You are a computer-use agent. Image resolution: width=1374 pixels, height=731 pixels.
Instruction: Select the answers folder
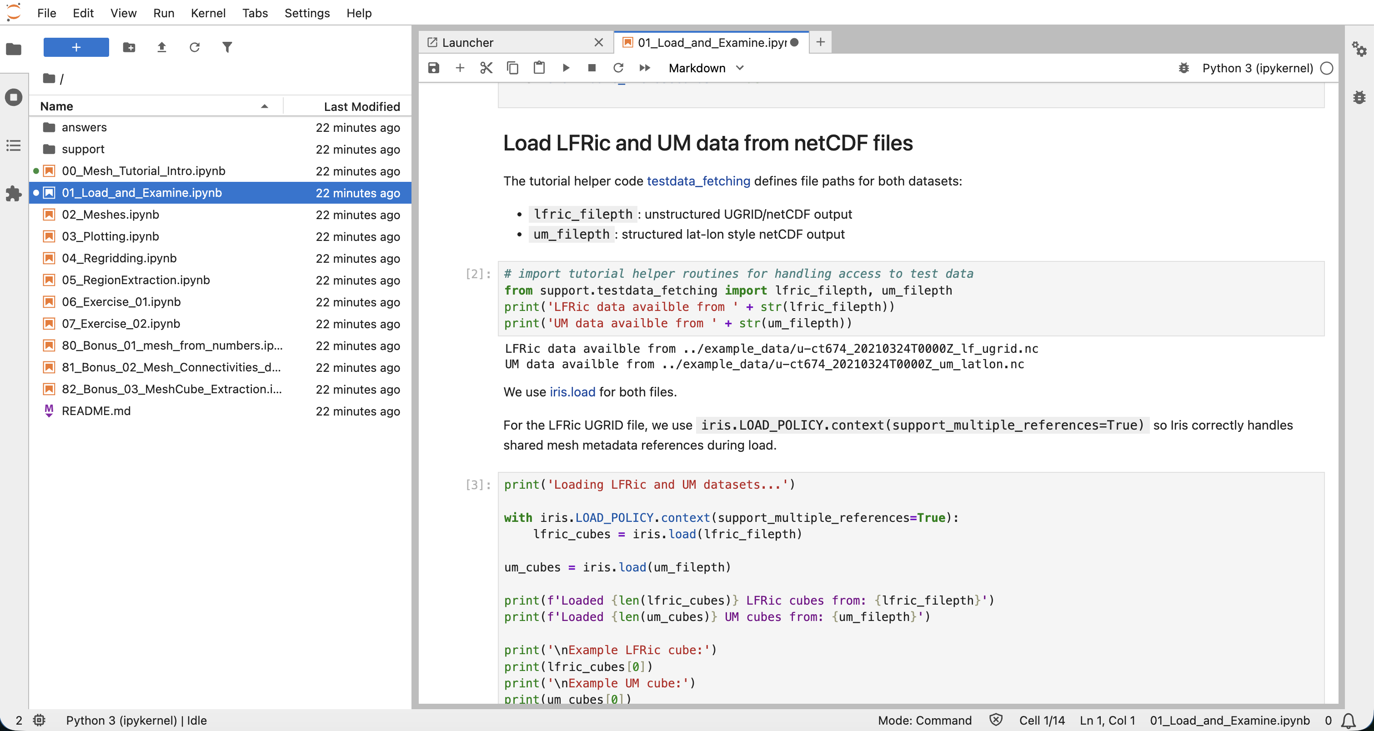pyautogui.click(x=221, y=127)
